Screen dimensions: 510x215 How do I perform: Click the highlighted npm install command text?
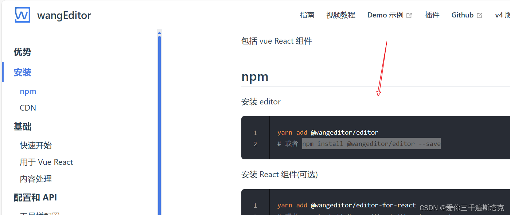coord(371,143)
